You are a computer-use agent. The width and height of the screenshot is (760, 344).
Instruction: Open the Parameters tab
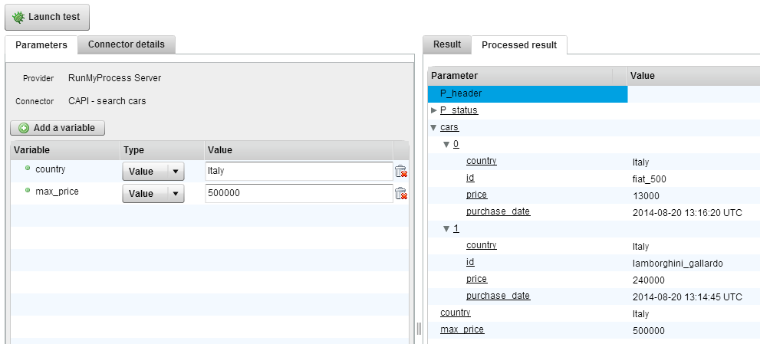(41, 45)
